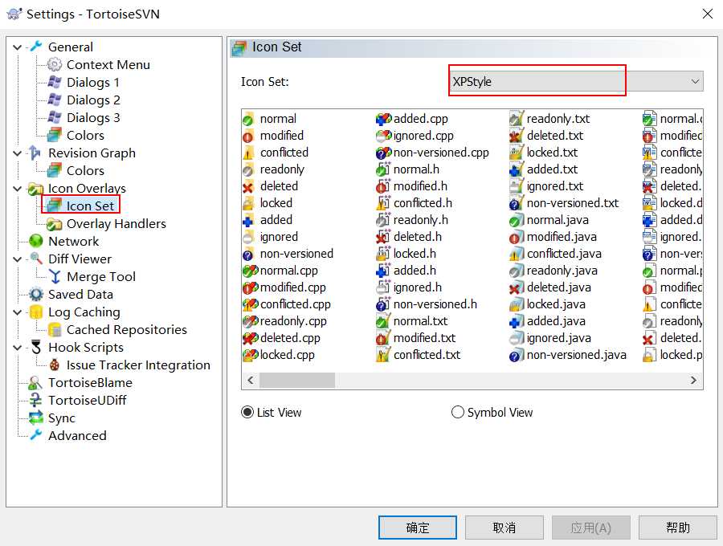Select normal.cpp in the icon list
Image resolution: width=723 pixels, height=546 pixels.
coord(288,271)
